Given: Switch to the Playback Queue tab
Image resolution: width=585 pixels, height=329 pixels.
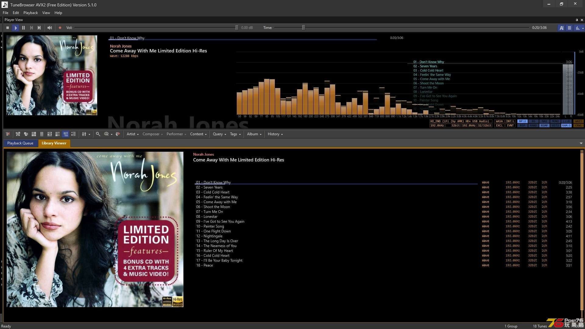Looking at the screenshot, I should click(x=20, y=143).
